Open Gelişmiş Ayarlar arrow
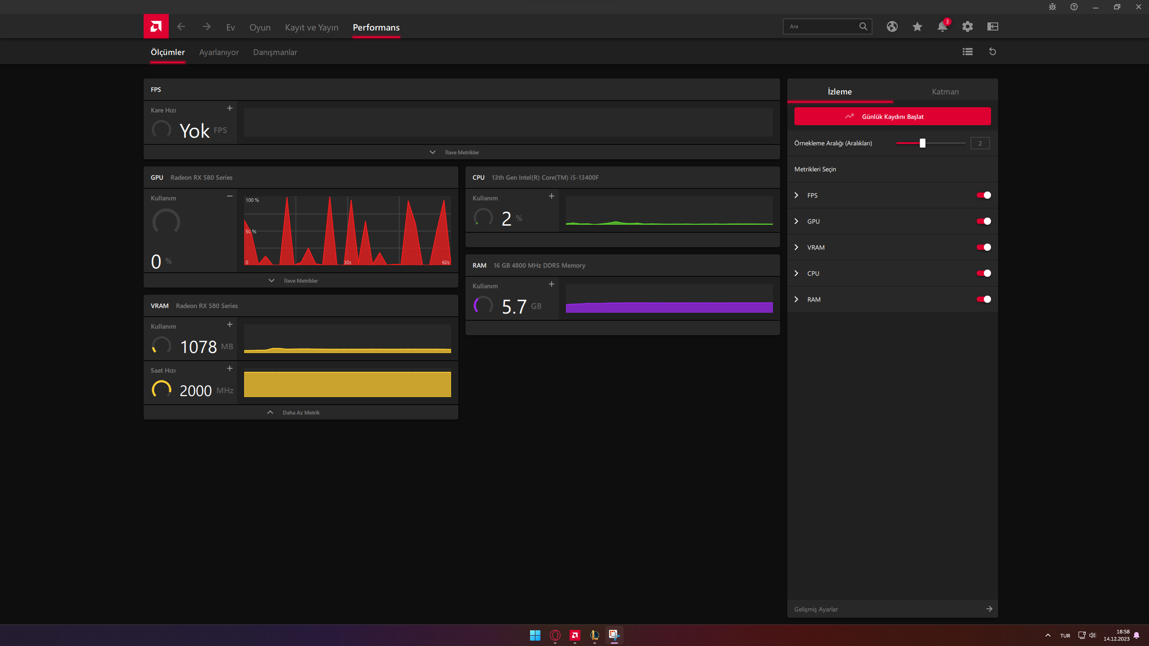The width and height of the screenshot is (1149, 646). click(x=989, y=609)
